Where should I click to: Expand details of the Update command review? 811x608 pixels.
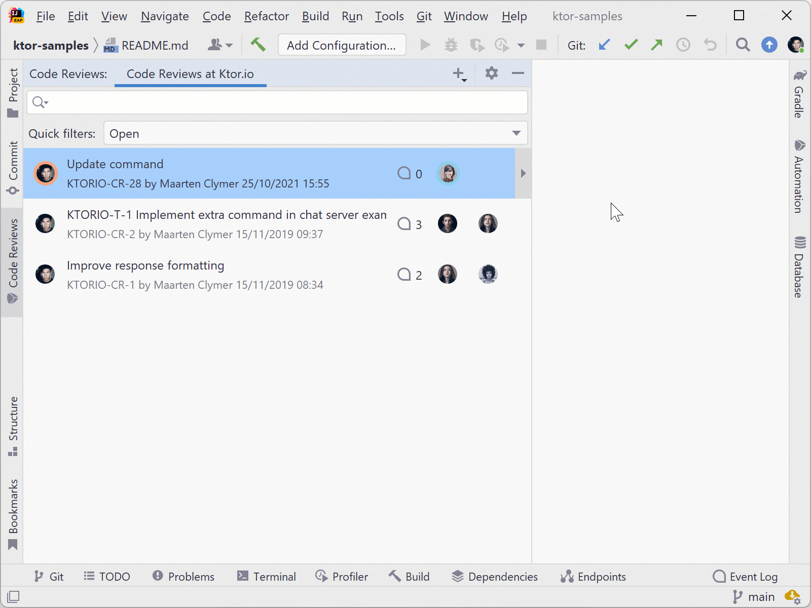coord(523,173)
